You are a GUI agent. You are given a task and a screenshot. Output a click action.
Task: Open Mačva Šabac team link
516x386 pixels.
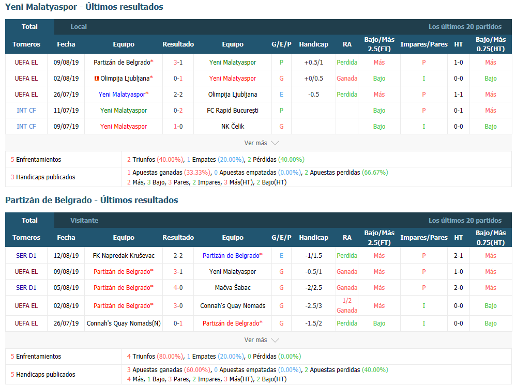click(233, 288)
